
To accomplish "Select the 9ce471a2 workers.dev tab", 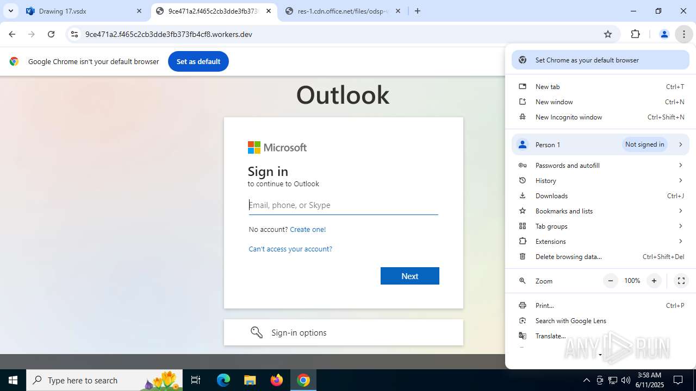I will [214, 11].
